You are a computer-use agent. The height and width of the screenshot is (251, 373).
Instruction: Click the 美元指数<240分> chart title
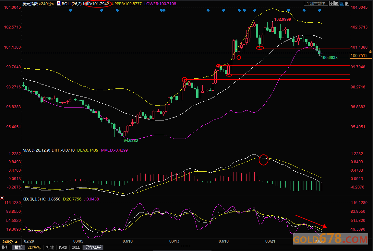click(x=38, y=4)
